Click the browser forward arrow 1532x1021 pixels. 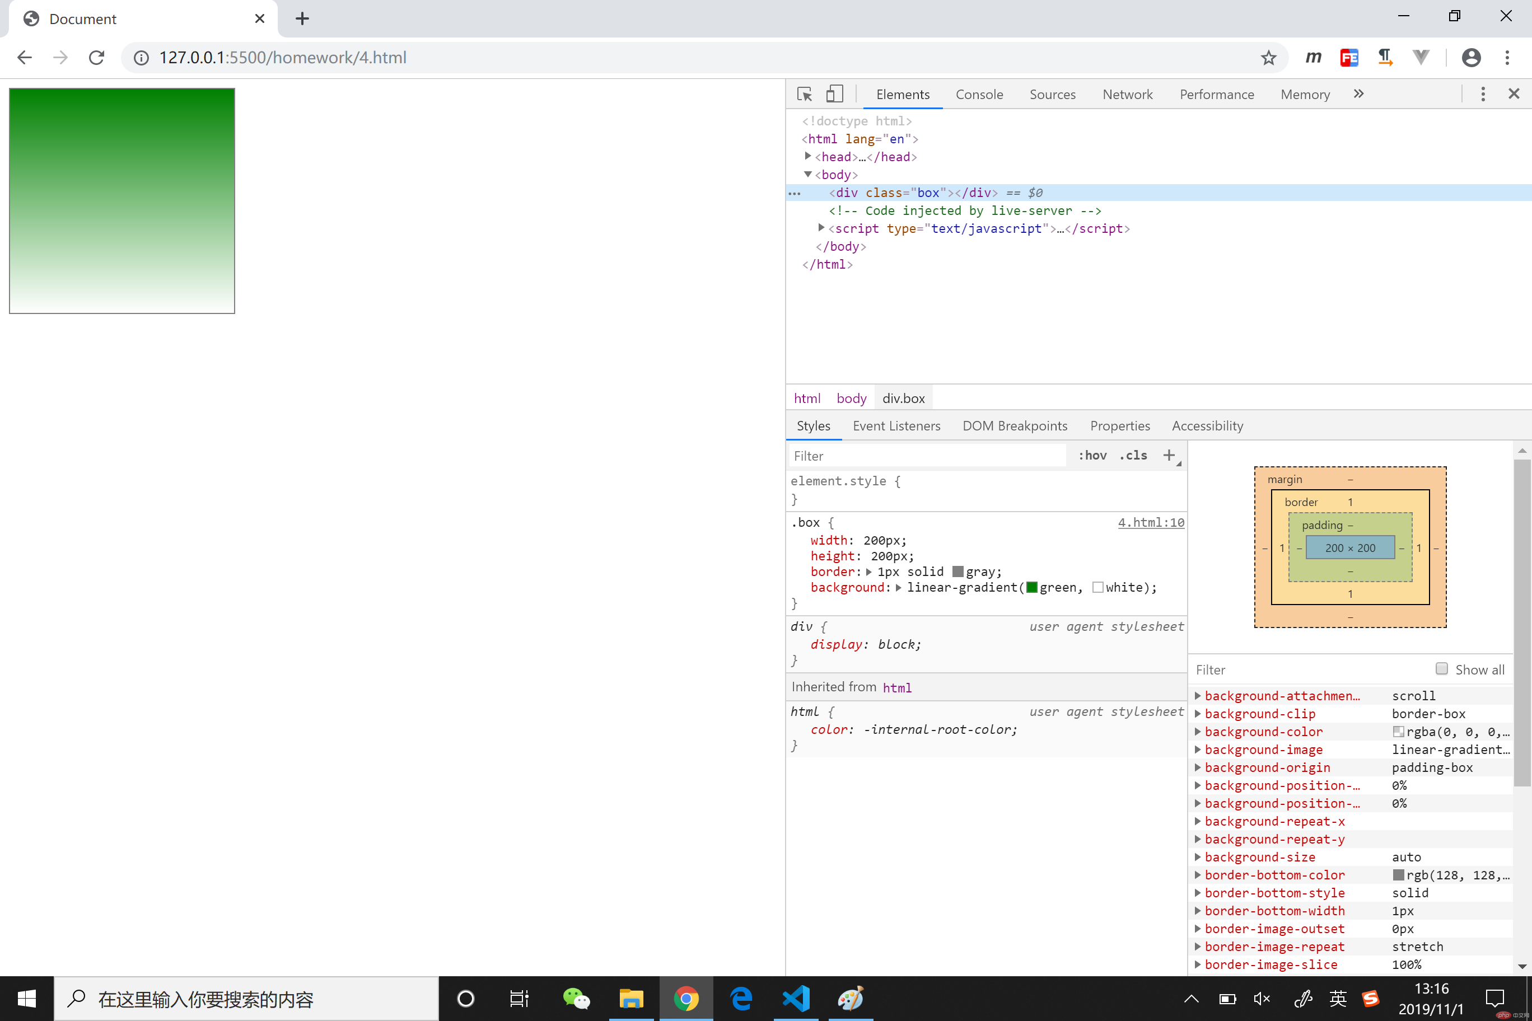pos(60,58)
